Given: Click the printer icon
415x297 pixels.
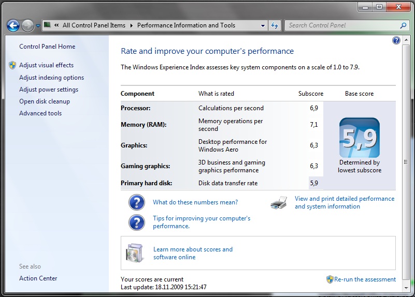Looking at the screenshot, I should click(x=278, y=203).
